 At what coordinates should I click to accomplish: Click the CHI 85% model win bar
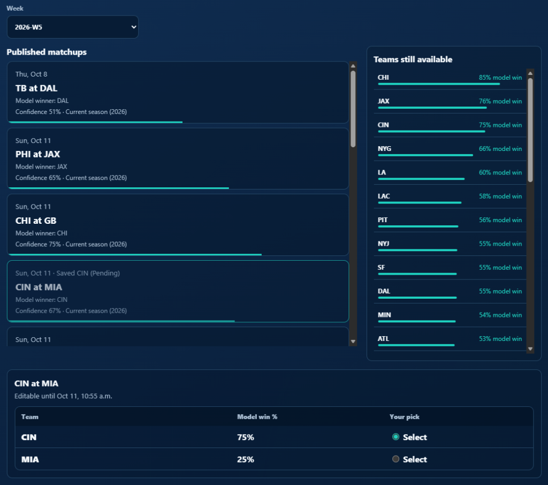439,84
